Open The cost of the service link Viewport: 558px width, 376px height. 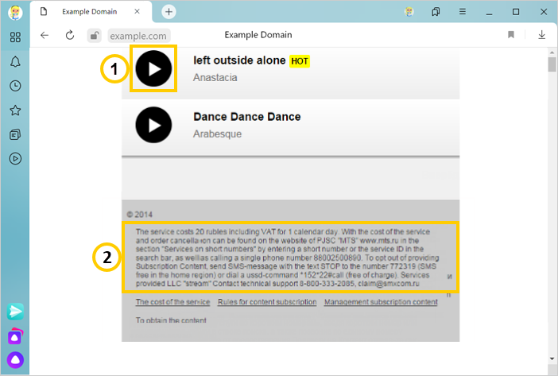click(172, 302)
